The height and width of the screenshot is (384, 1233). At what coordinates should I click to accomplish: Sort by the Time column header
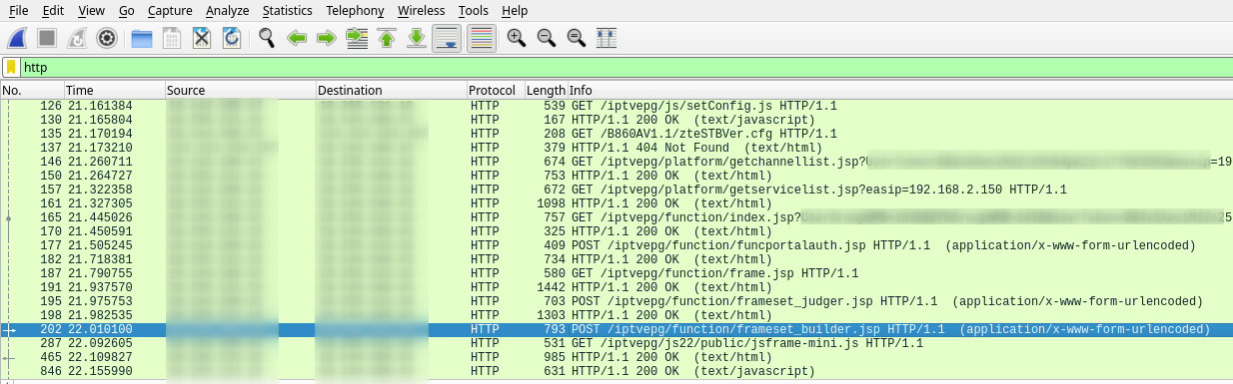115,91
